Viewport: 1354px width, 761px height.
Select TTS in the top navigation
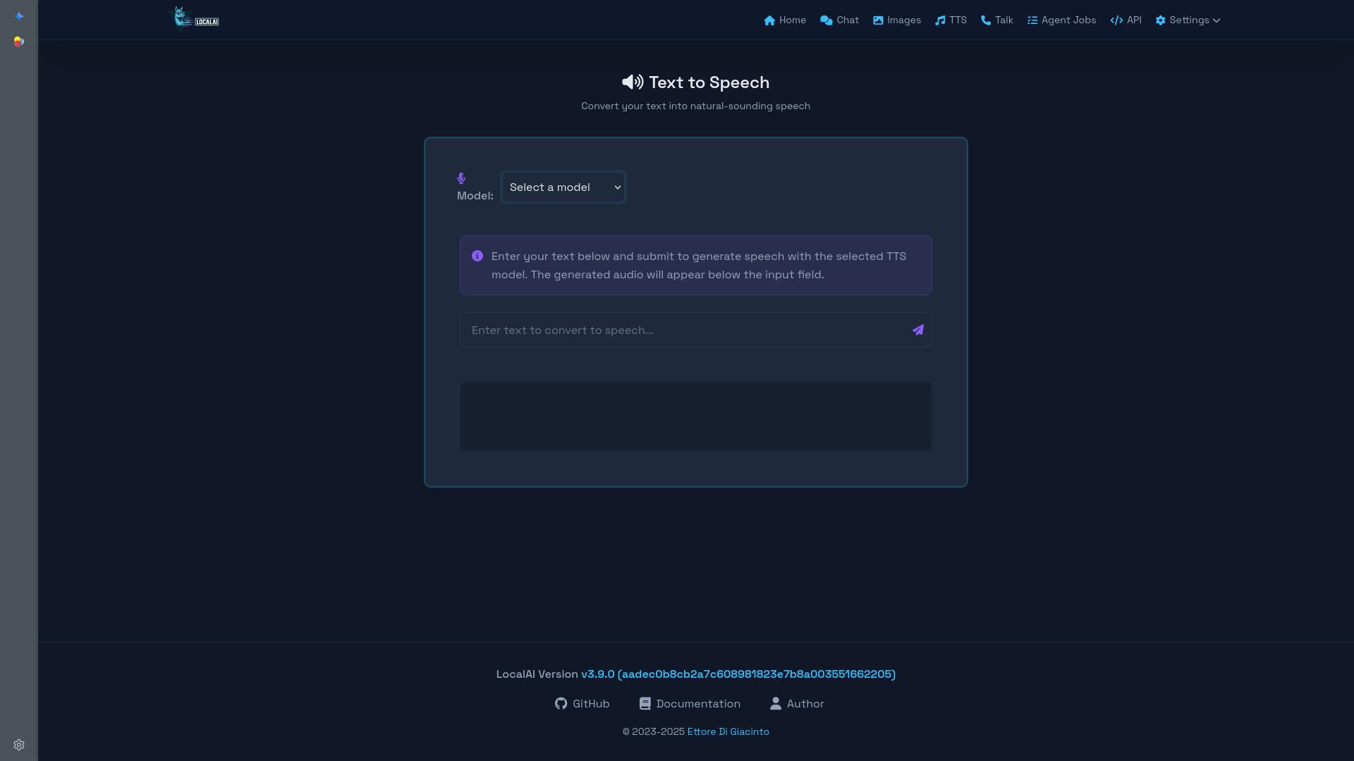pos(951,20)
